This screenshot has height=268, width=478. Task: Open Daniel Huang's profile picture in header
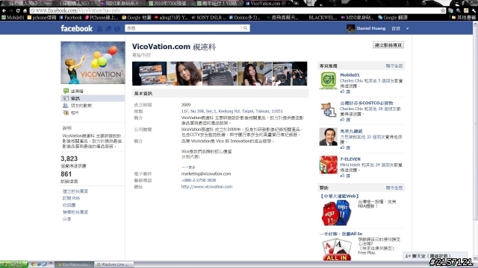[350, 28]
